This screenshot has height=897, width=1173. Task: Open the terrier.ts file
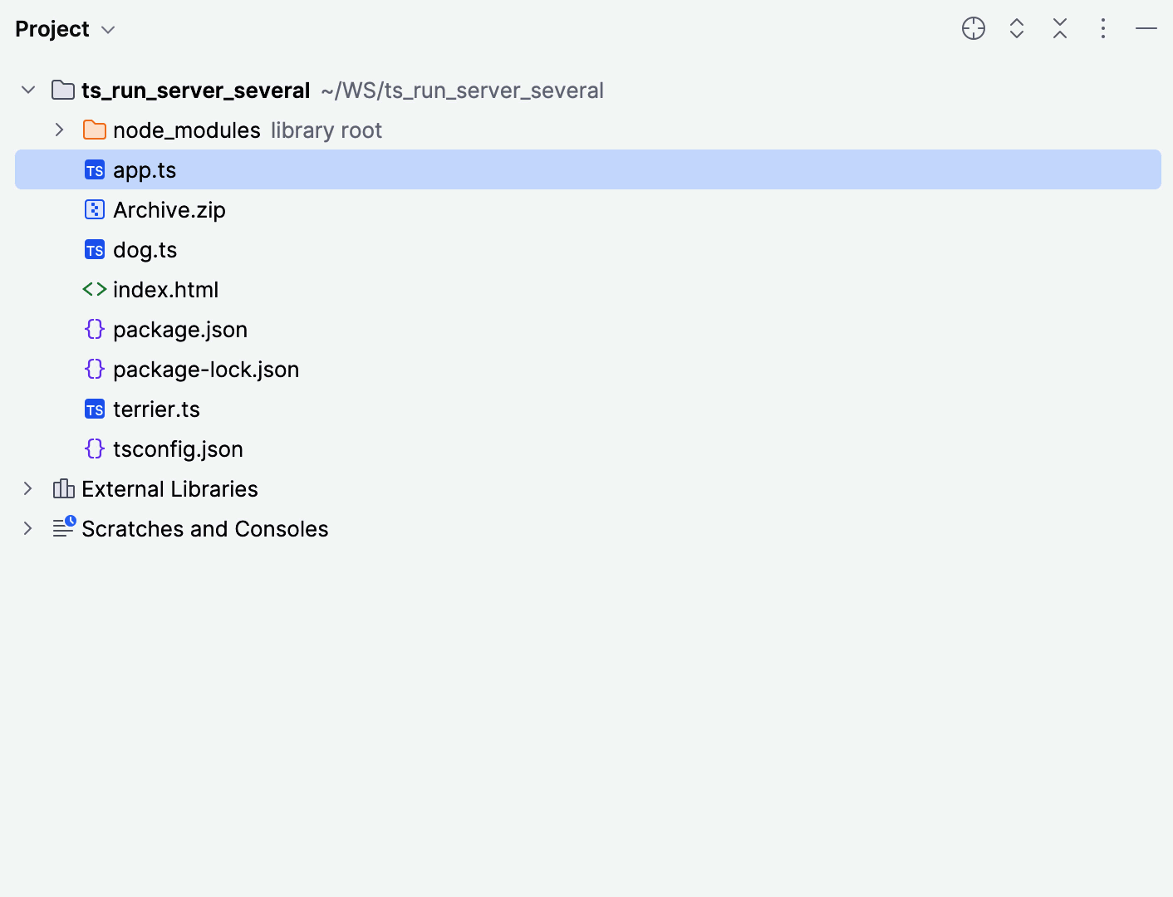pyautogui.click(x=157, y=409)
